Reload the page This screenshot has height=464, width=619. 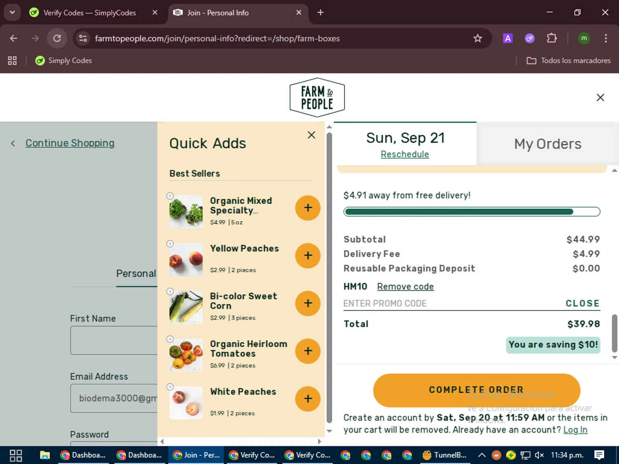[x=57, y=38]
